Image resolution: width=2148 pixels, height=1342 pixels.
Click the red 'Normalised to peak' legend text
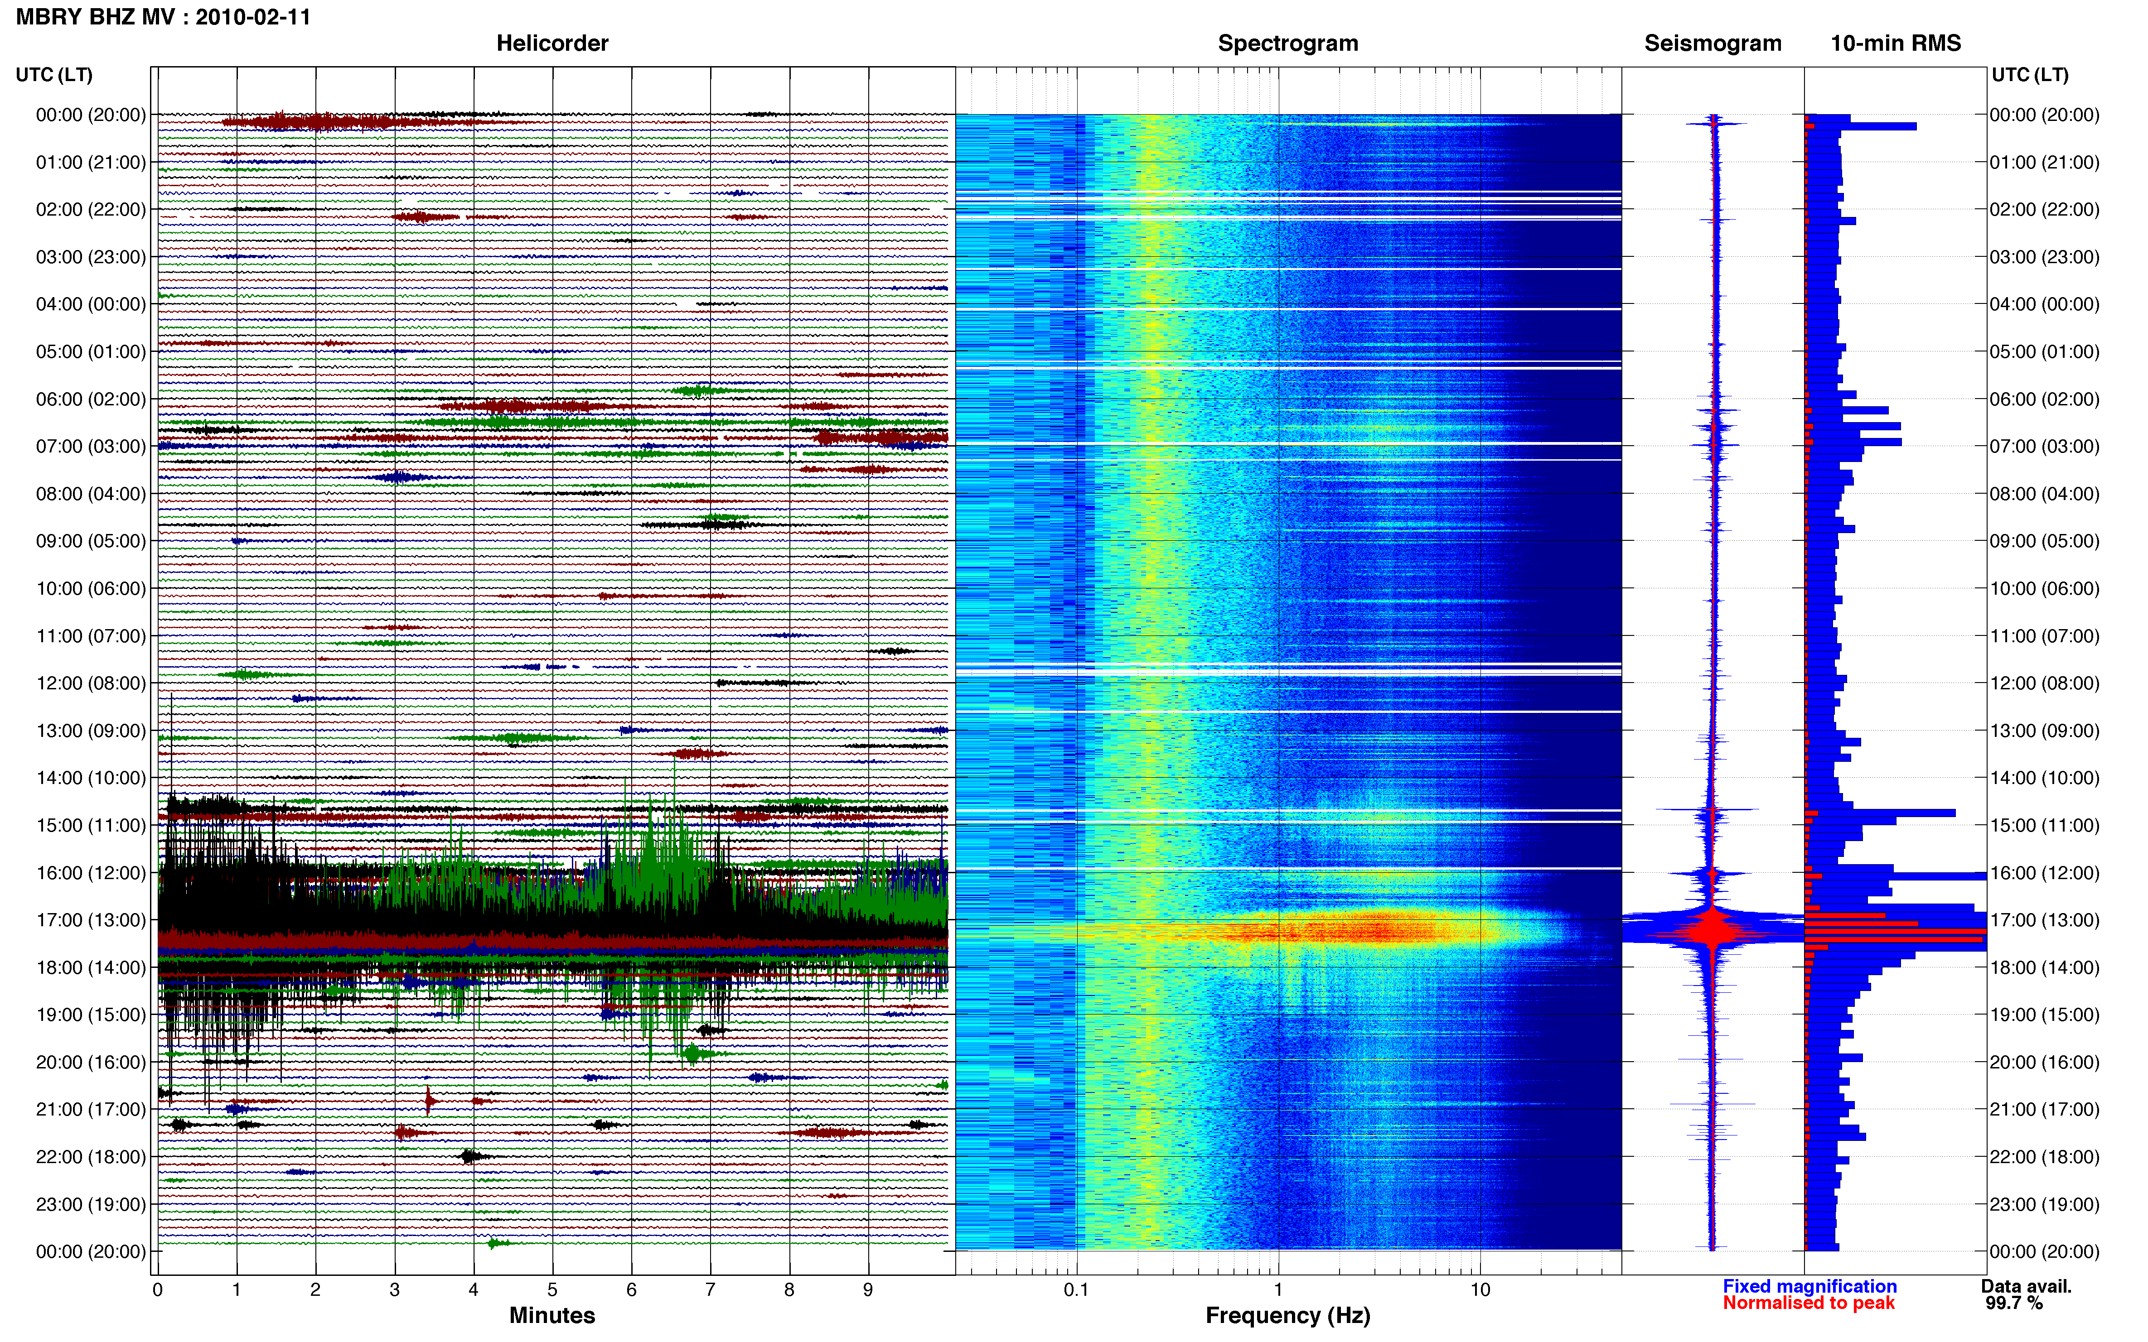[x=1809, y=1303]
